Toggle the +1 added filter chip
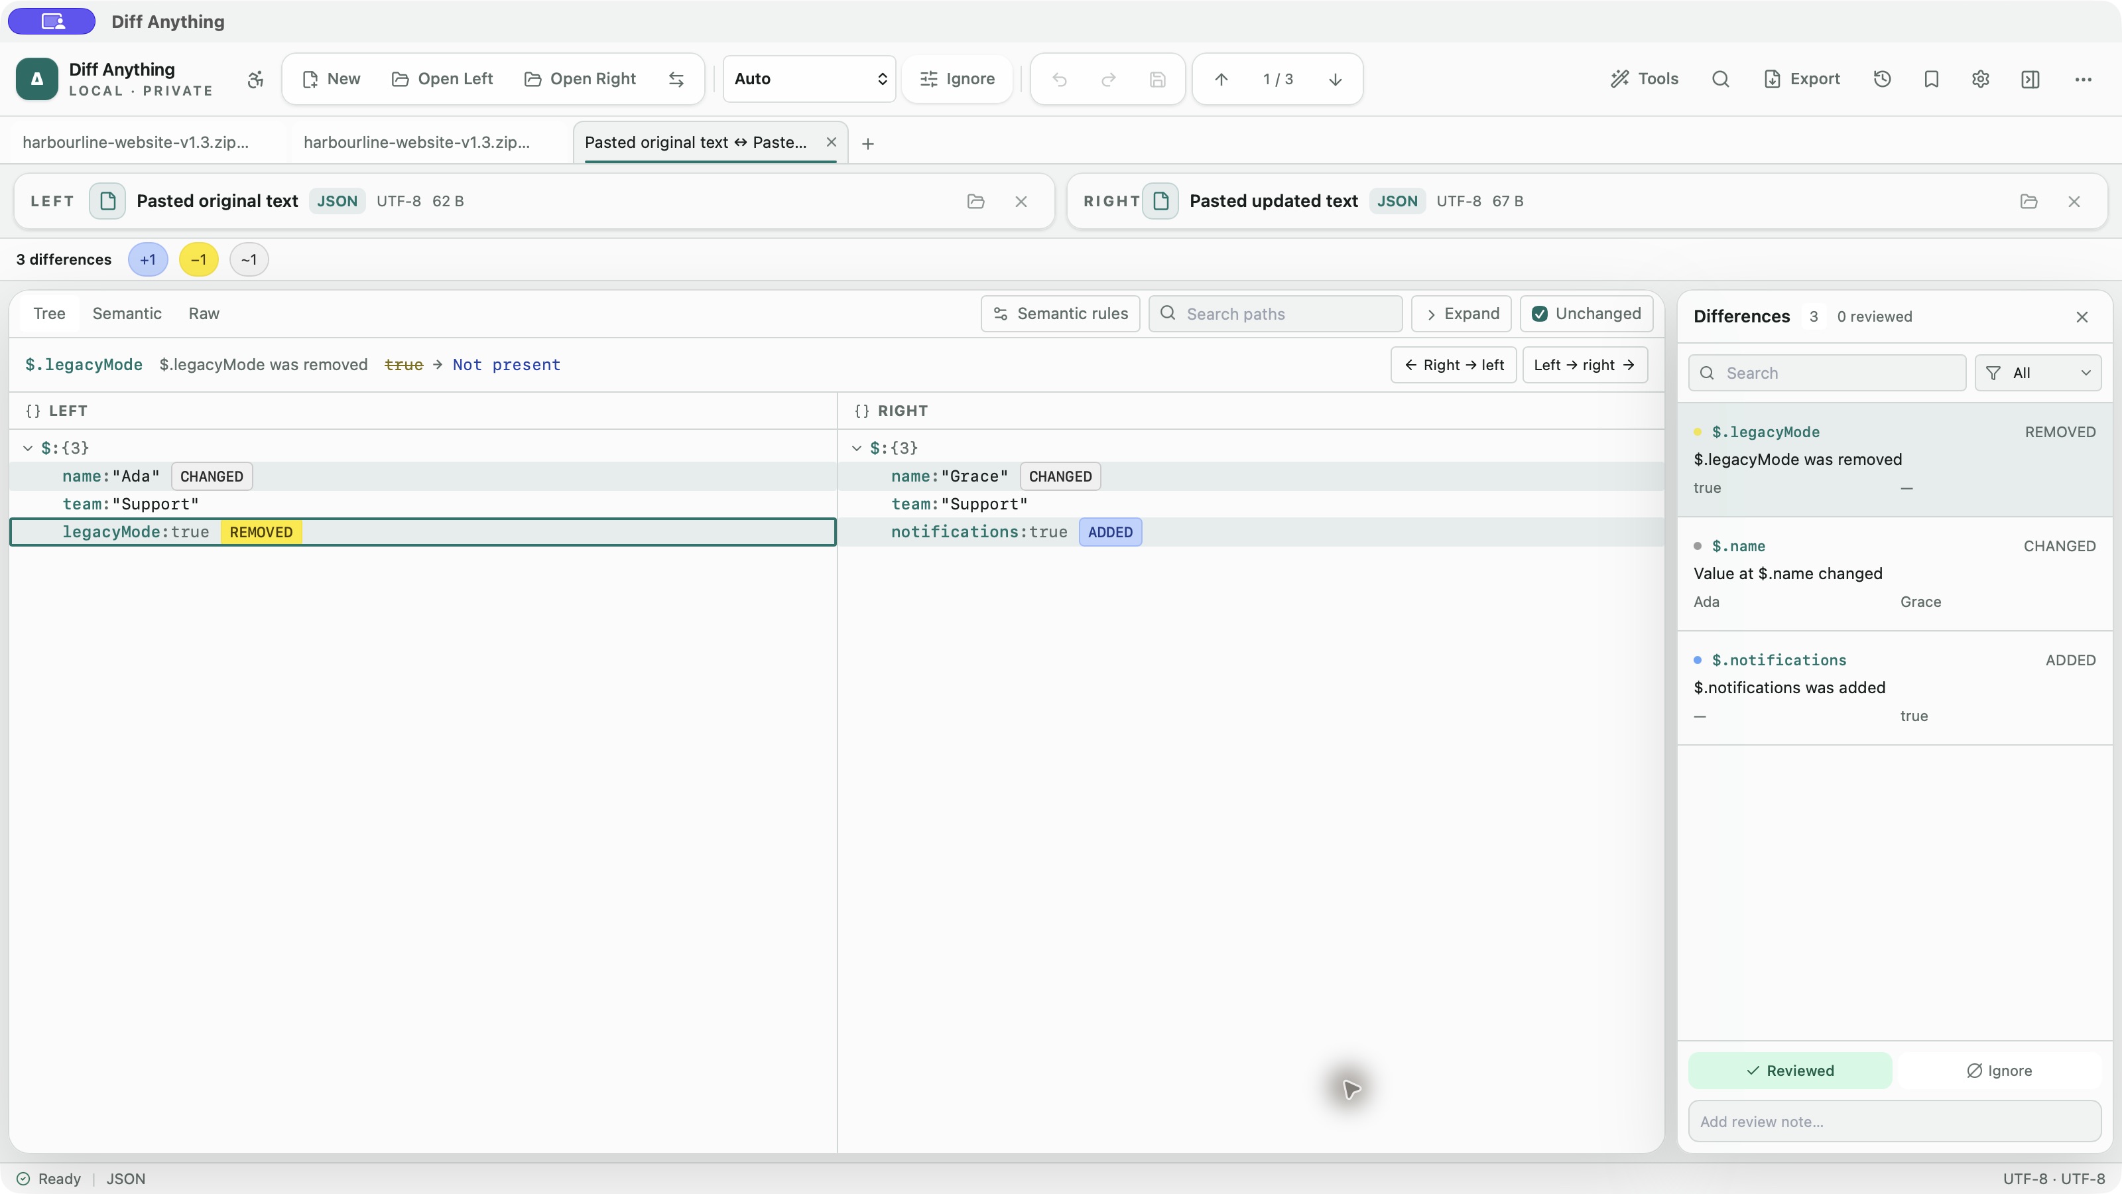 coord(147,259)
